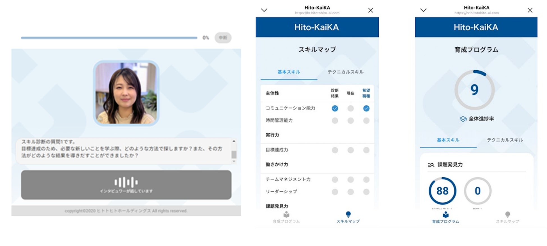Click the search-list icon beside 課題発見力
This screenshot has height=246, width=547.
(431, 165)
